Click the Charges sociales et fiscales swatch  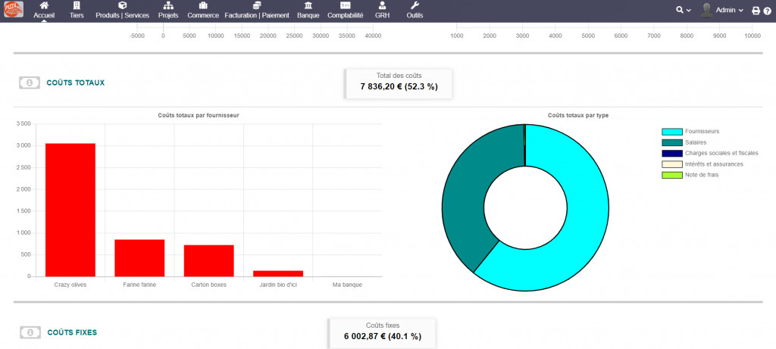pos(671,153)
